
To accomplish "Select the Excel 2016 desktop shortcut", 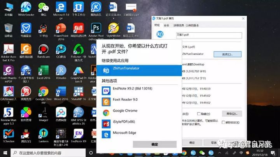I will [44, 72].
